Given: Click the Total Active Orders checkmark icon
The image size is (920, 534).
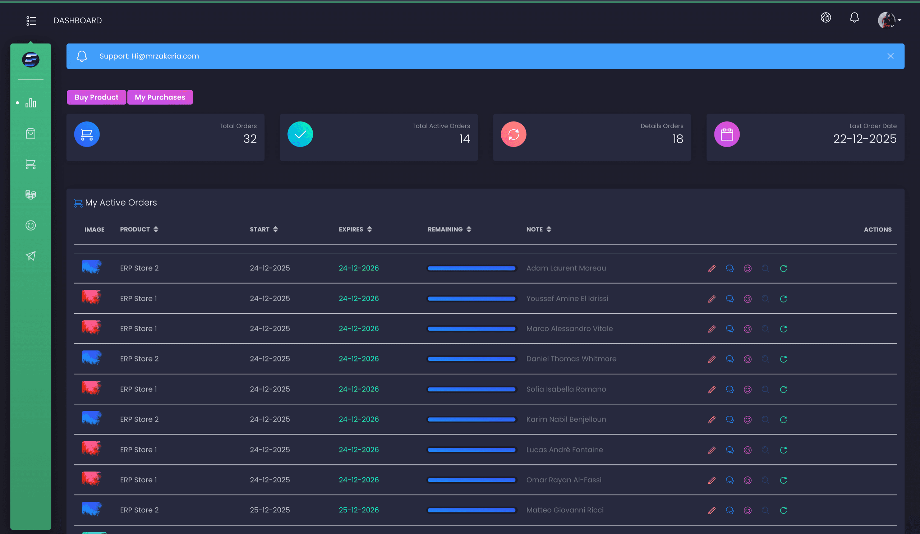Looking at the screenshot, I should point(300,134).
